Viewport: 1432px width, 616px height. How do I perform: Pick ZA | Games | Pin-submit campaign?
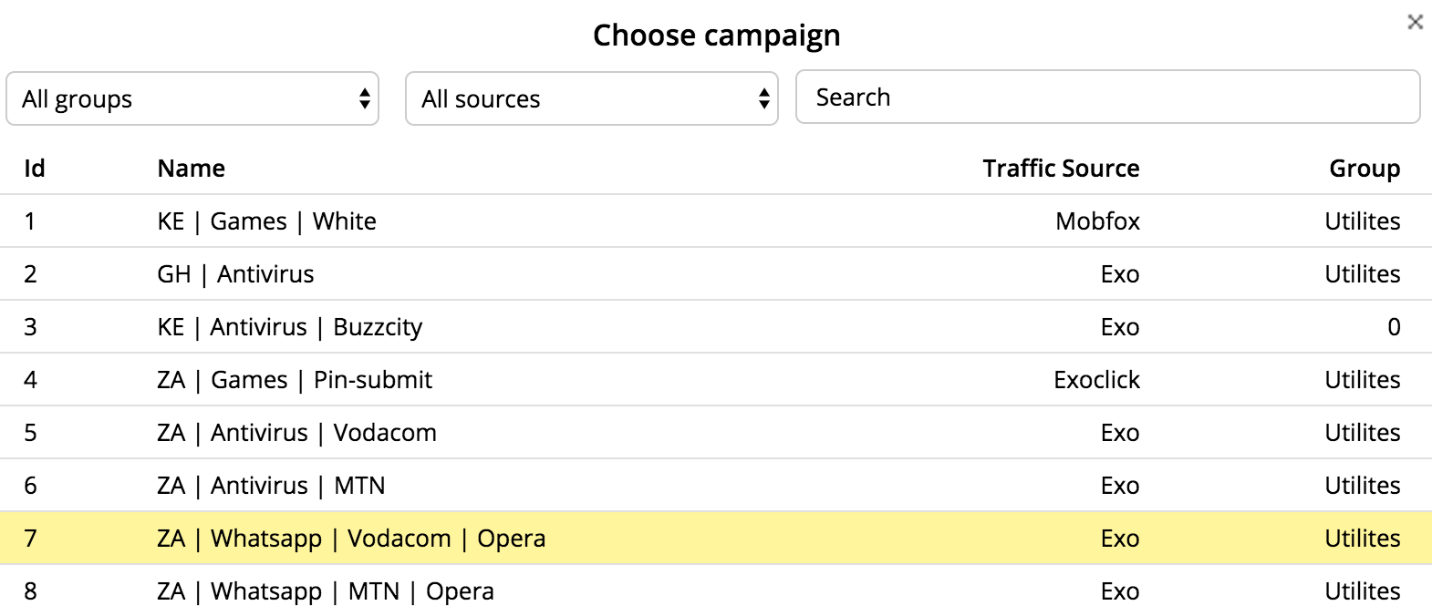coord(716,380)
